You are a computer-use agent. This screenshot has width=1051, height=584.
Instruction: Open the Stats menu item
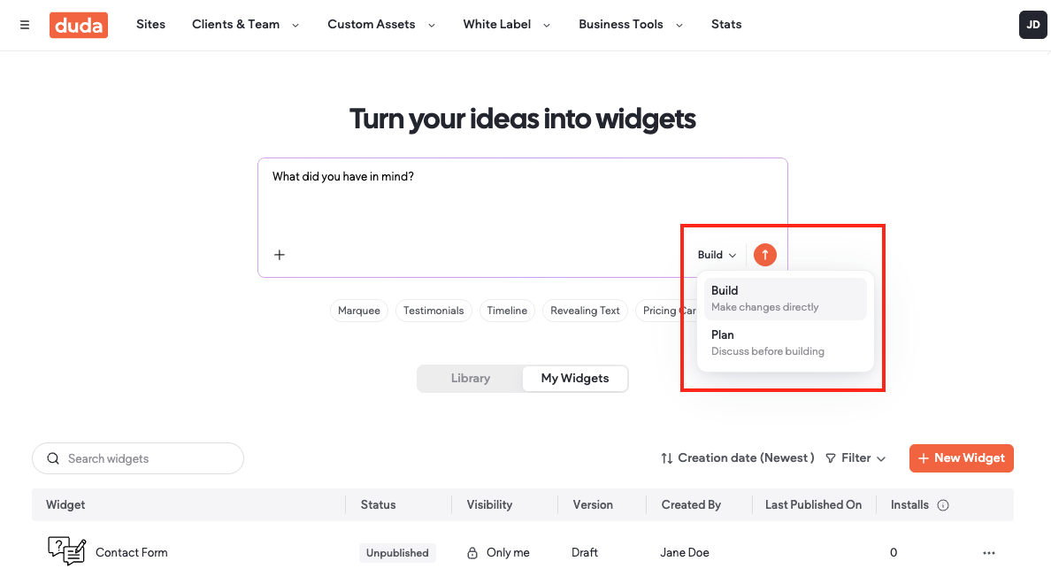(x=726, y=25)
